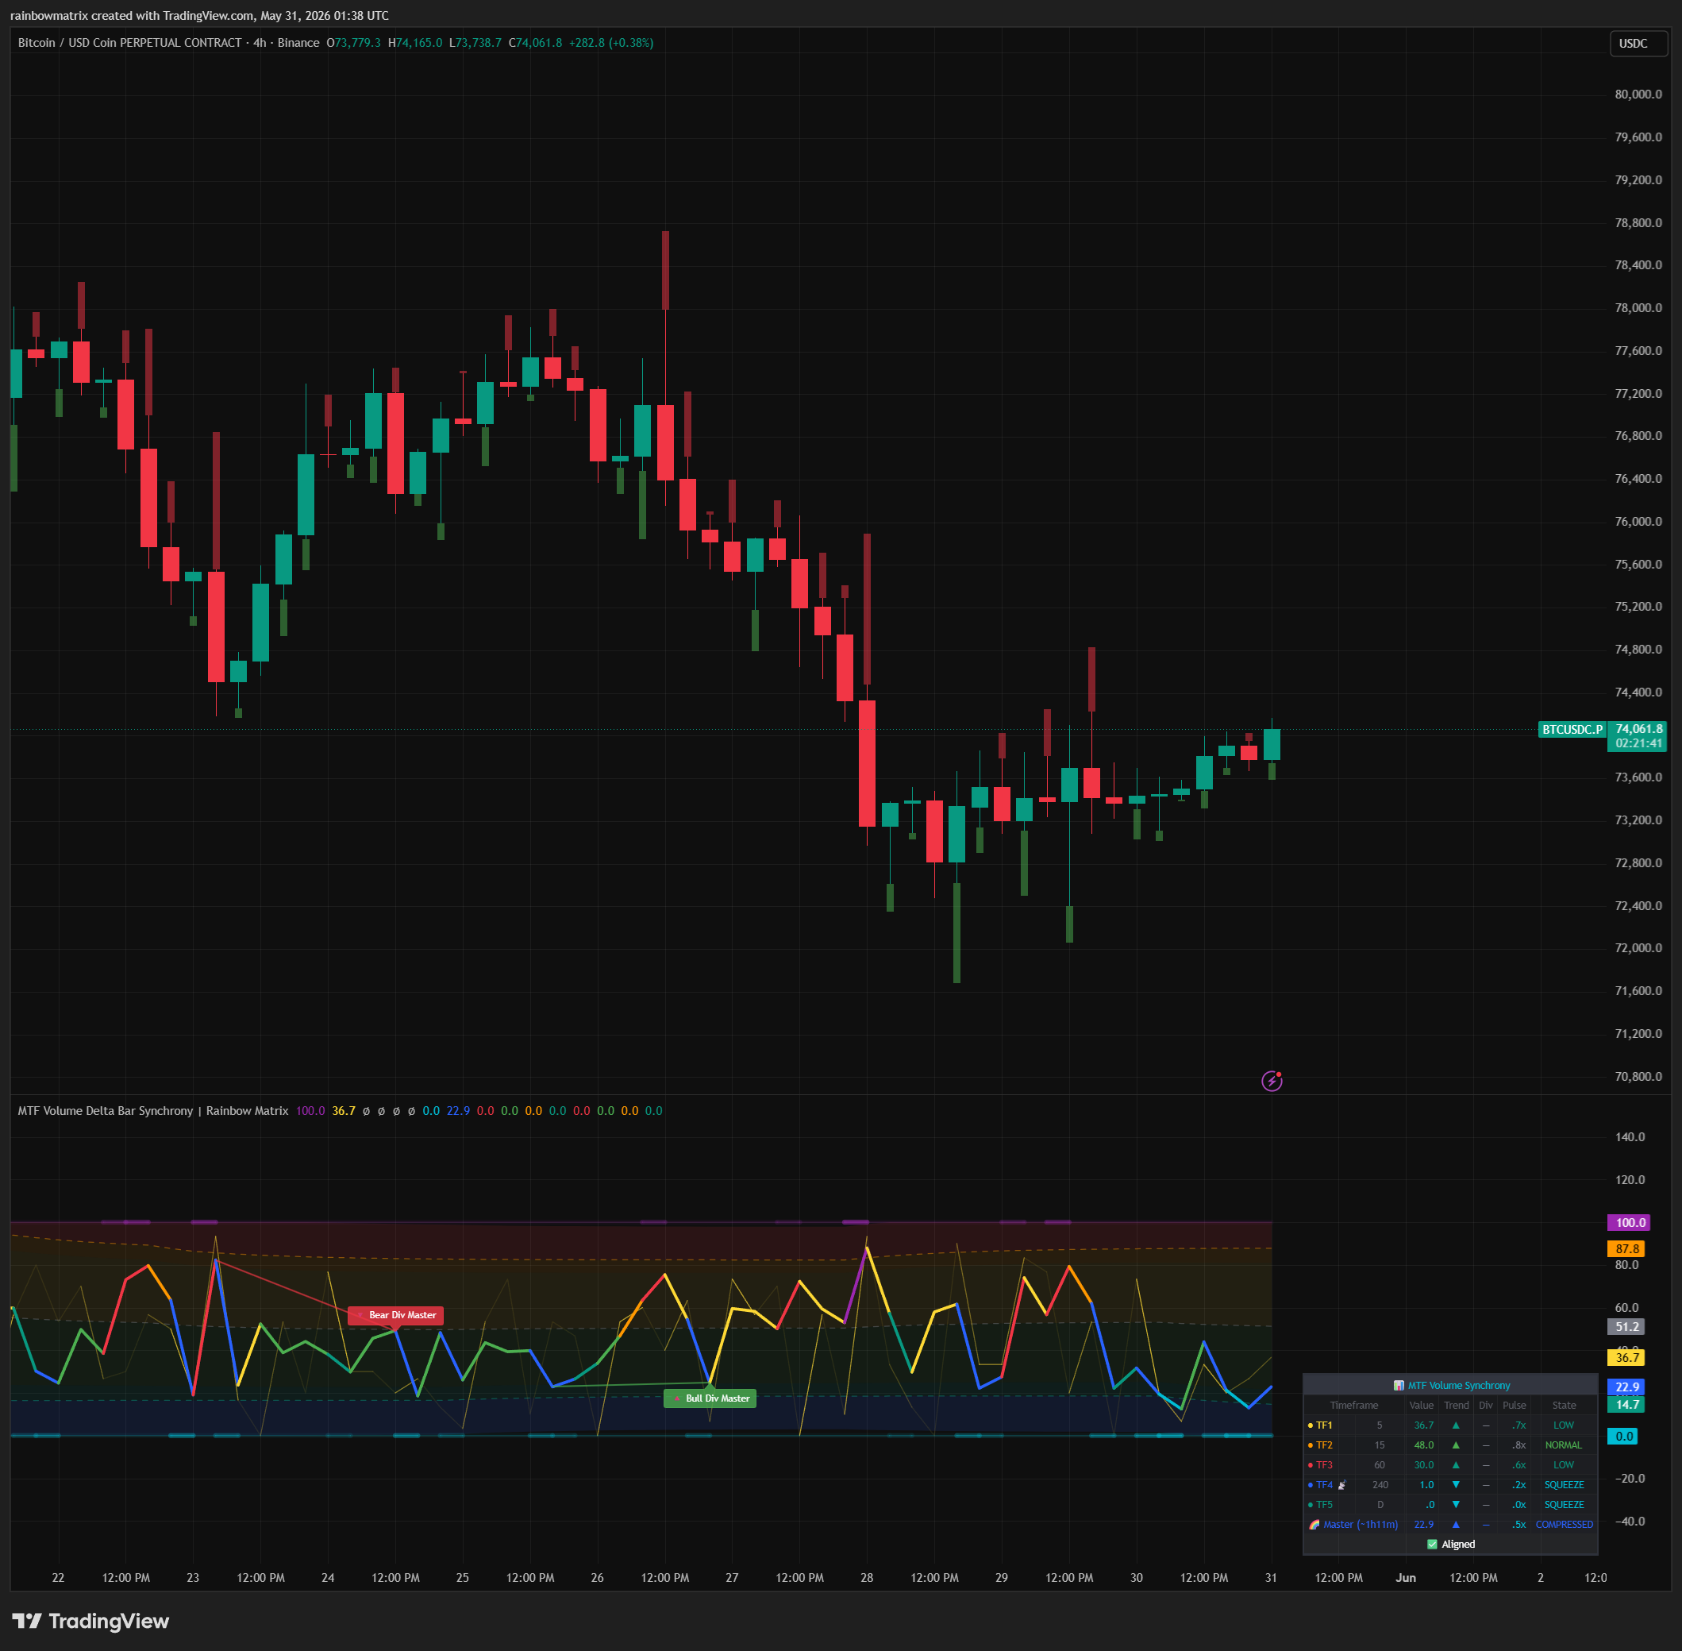Screen dimensions: 1682x1651
Task: Click the 80,000.0 price axis label
Action: pyautogui.click(x=1638, y=95)
